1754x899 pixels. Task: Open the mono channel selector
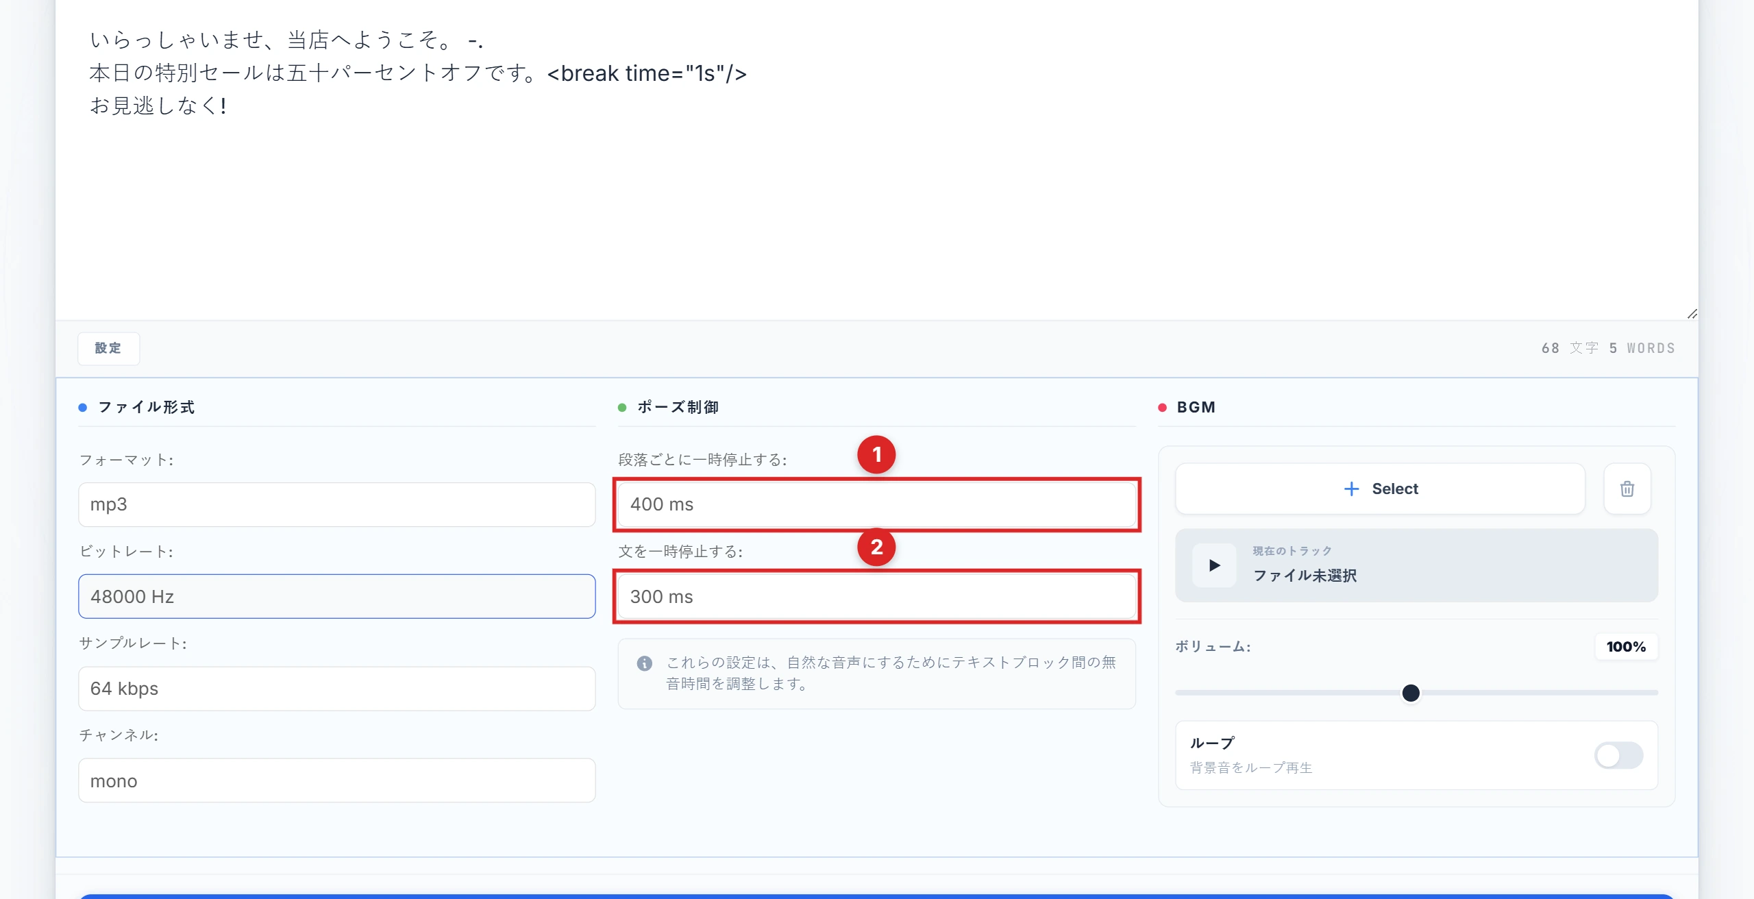coord(336,780)
